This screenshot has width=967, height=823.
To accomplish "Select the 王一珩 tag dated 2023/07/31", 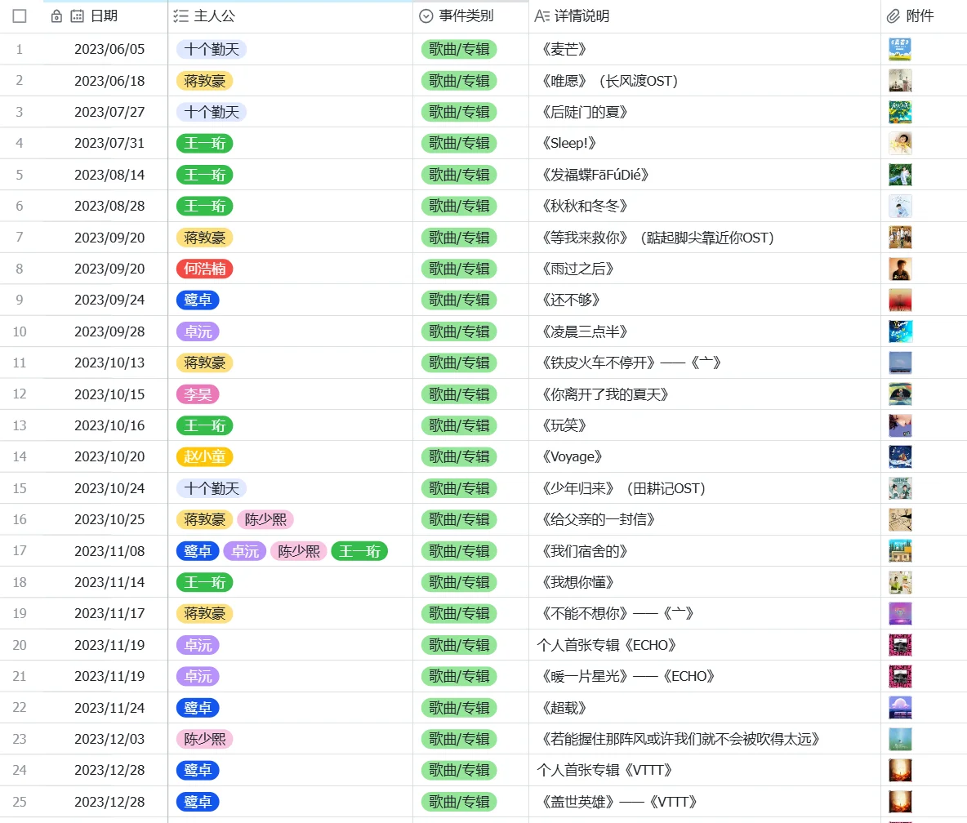I will 205,143.
